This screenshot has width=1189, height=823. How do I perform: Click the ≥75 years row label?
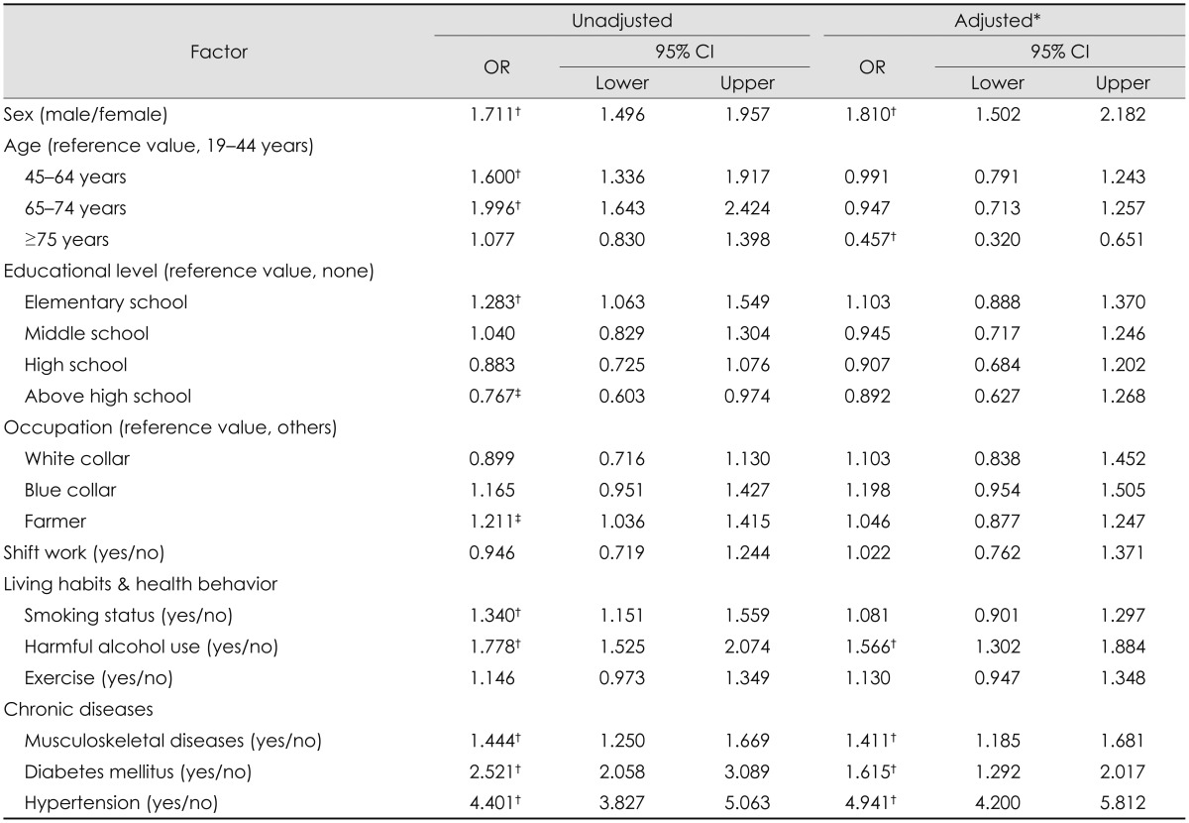(67, 239)
